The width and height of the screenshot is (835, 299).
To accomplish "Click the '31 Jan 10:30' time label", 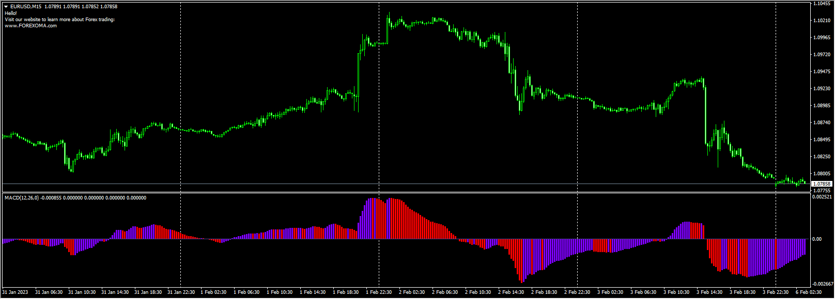I will 82,292.
